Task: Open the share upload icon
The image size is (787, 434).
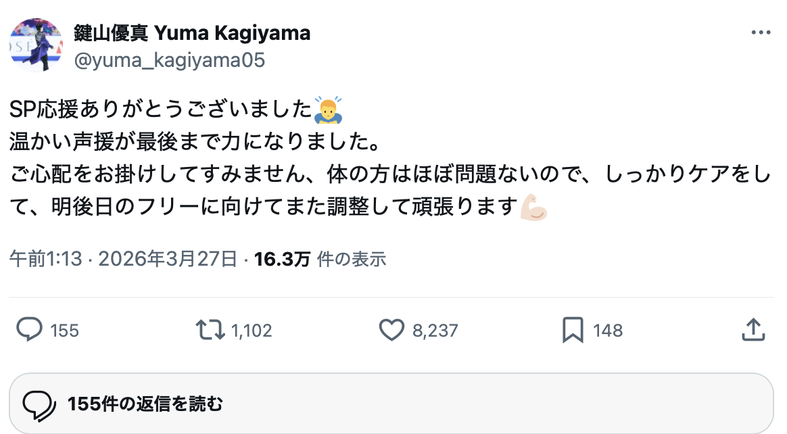Action: point(753,330)
